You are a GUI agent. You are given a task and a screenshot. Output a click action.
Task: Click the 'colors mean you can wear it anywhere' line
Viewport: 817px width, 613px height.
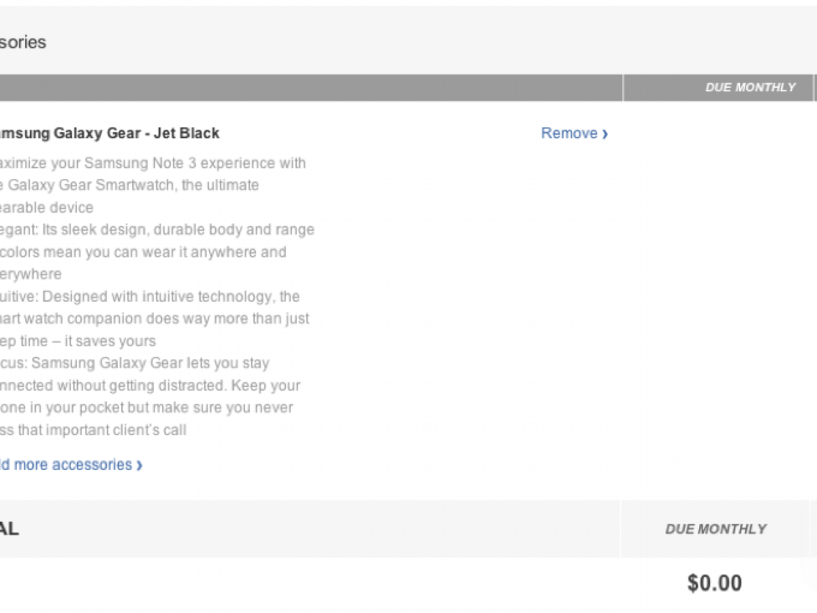(143, 252)
